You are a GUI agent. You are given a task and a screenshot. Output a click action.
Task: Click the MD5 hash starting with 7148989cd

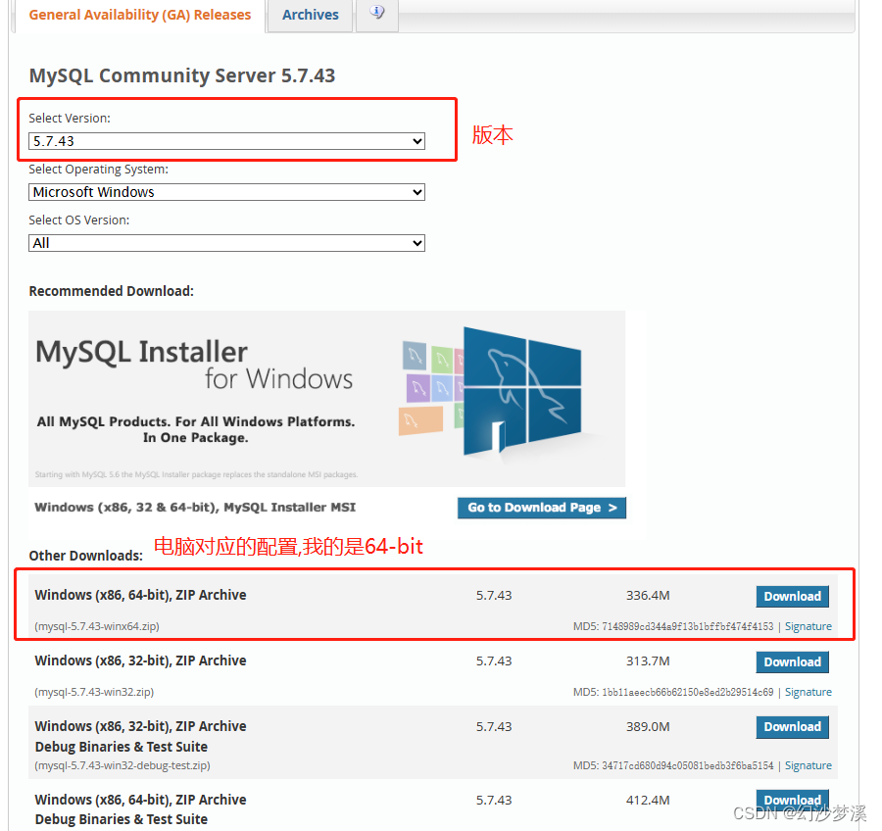pos(687,626)
